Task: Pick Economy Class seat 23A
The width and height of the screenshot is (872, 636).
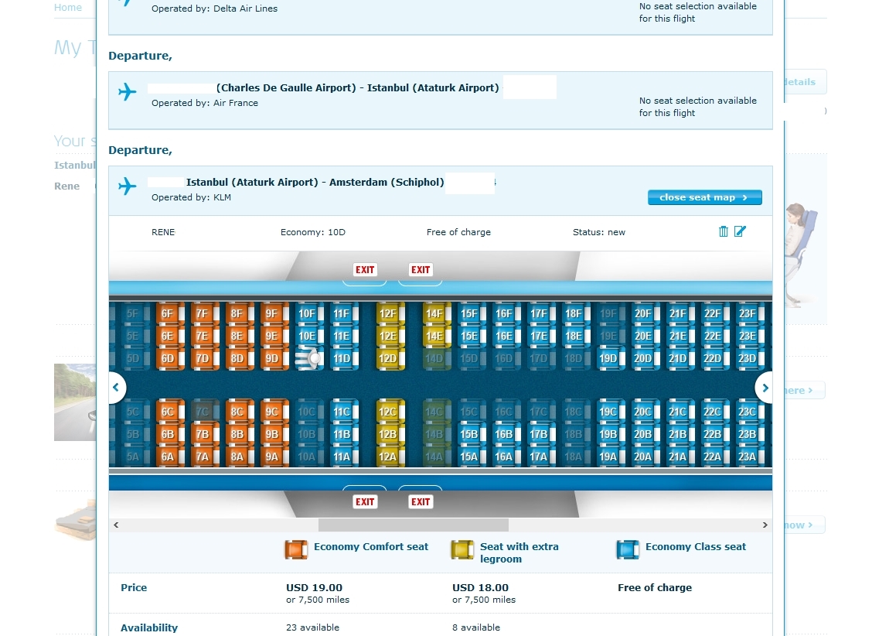Action: (x=747, y=456)
